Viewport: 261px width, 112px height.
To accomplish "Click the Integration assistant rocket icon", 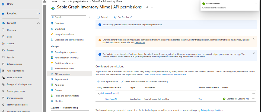I will (52, 34).
